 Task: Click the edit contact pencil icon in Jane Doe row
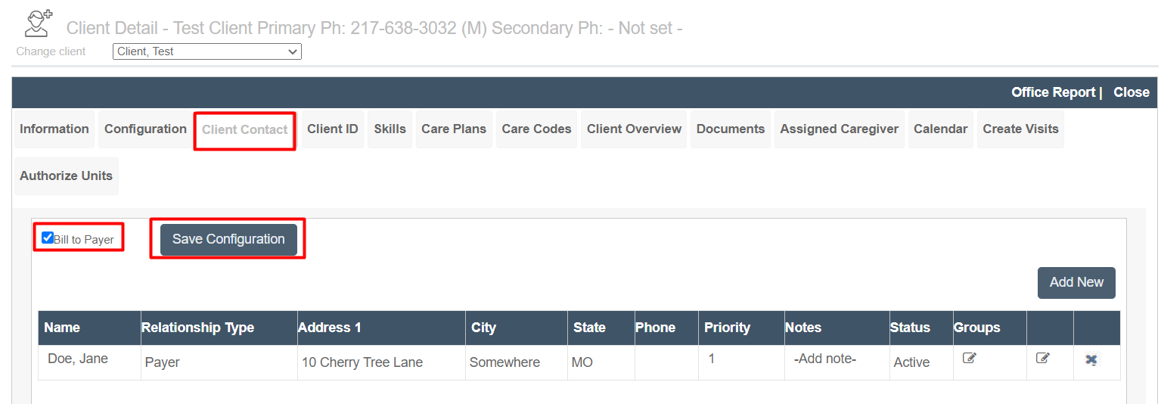[1043, 359]
